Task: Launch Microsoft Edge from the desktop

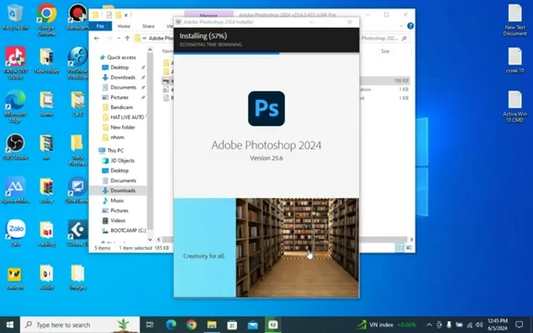Action: pos(16,106)
